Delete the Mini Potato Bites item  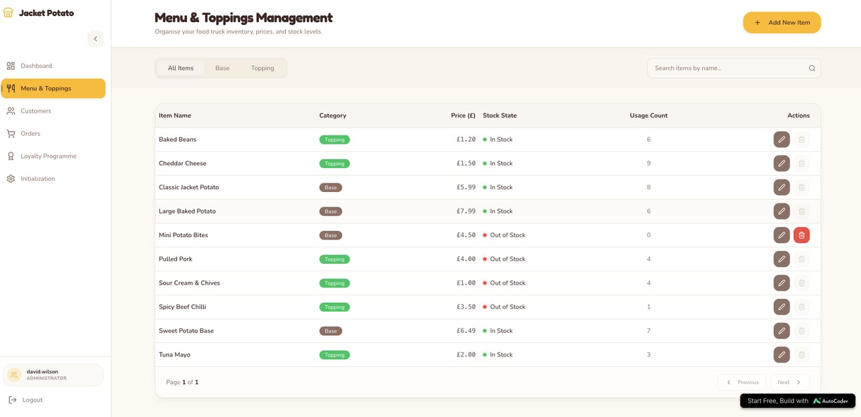point(801,235)
